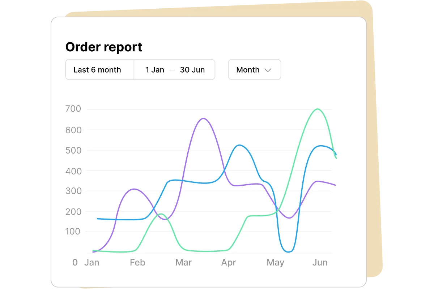Click the Jan label on the x-axis

(x=92, y=263)
